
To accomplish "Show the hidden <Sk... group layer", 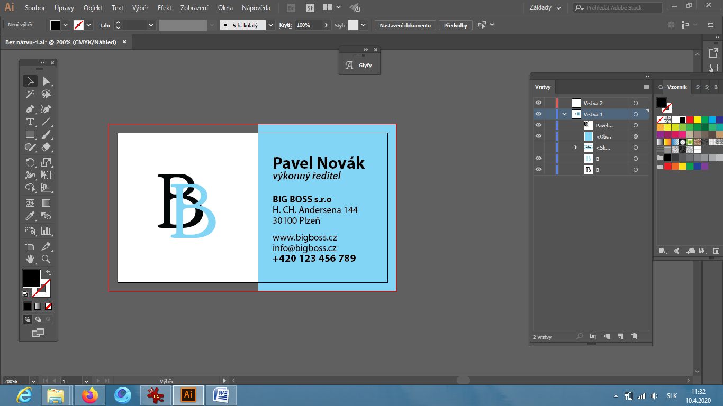I will click(538, 147).
